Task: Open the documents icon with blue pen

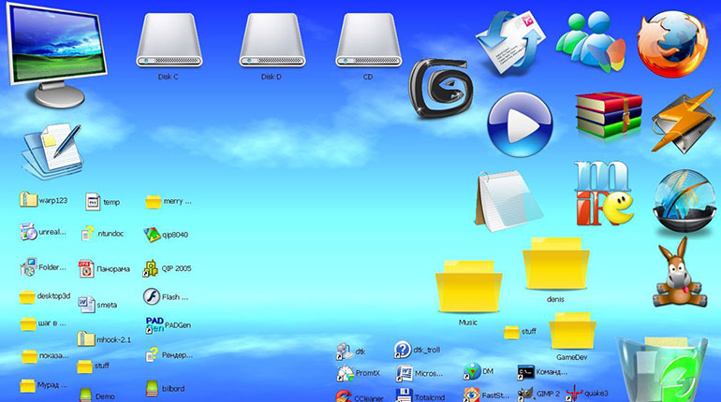Action: point(51,151)
